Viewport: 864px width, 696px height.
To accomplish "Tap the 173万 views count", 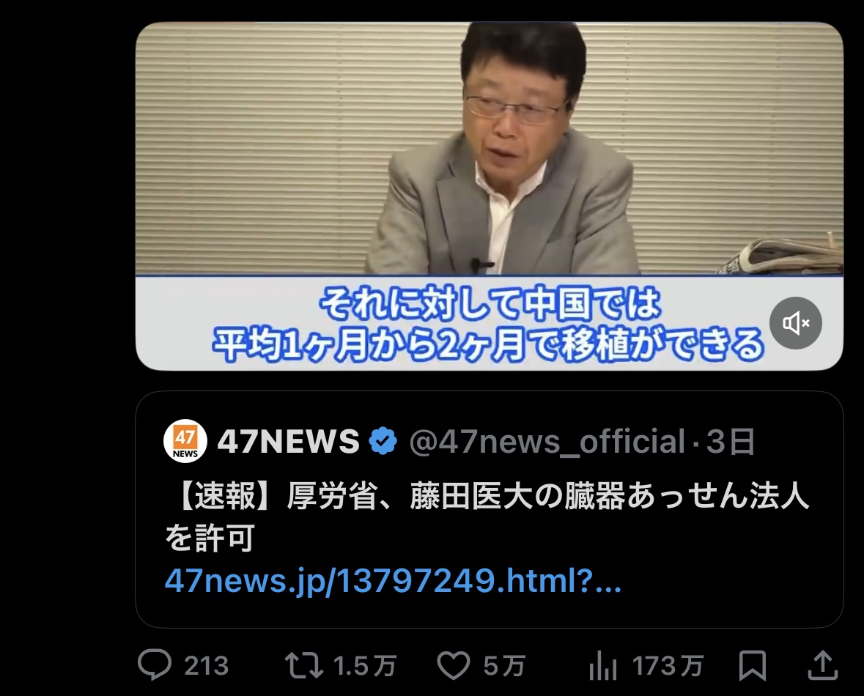I will tap(668, 666).
